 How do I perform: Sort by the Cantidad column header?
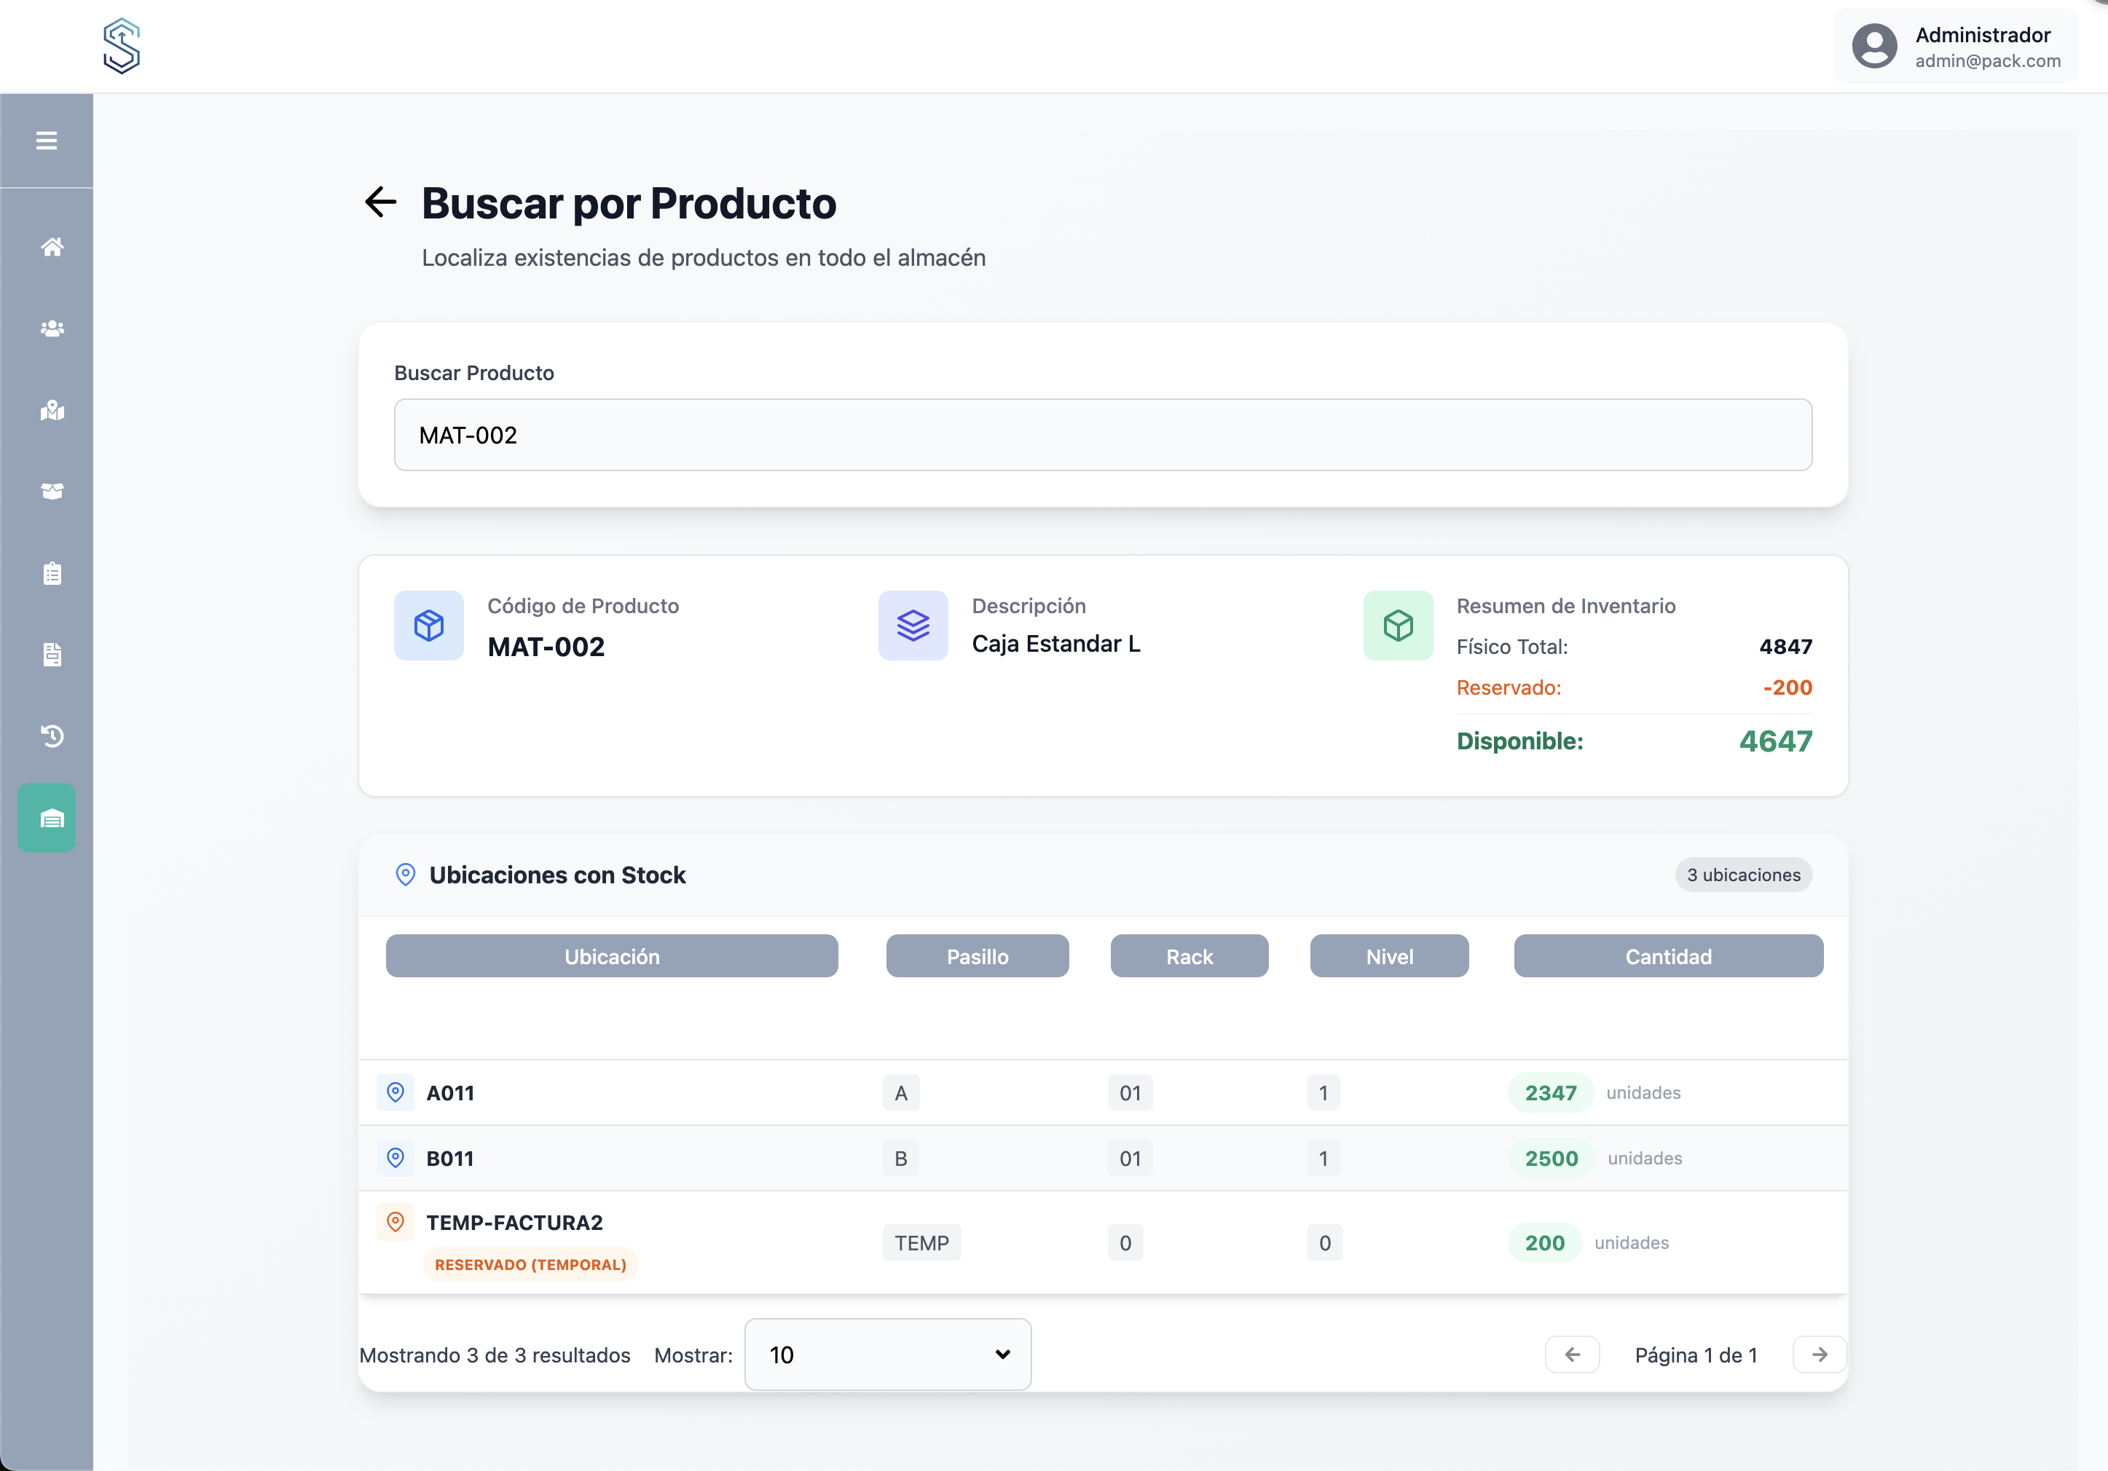pos(1667,956)
